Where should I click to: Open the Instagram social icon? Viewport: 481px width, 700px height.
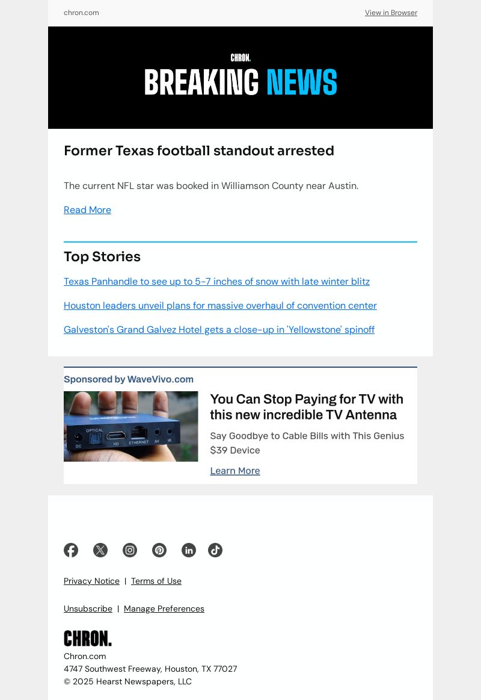point(130,550)
